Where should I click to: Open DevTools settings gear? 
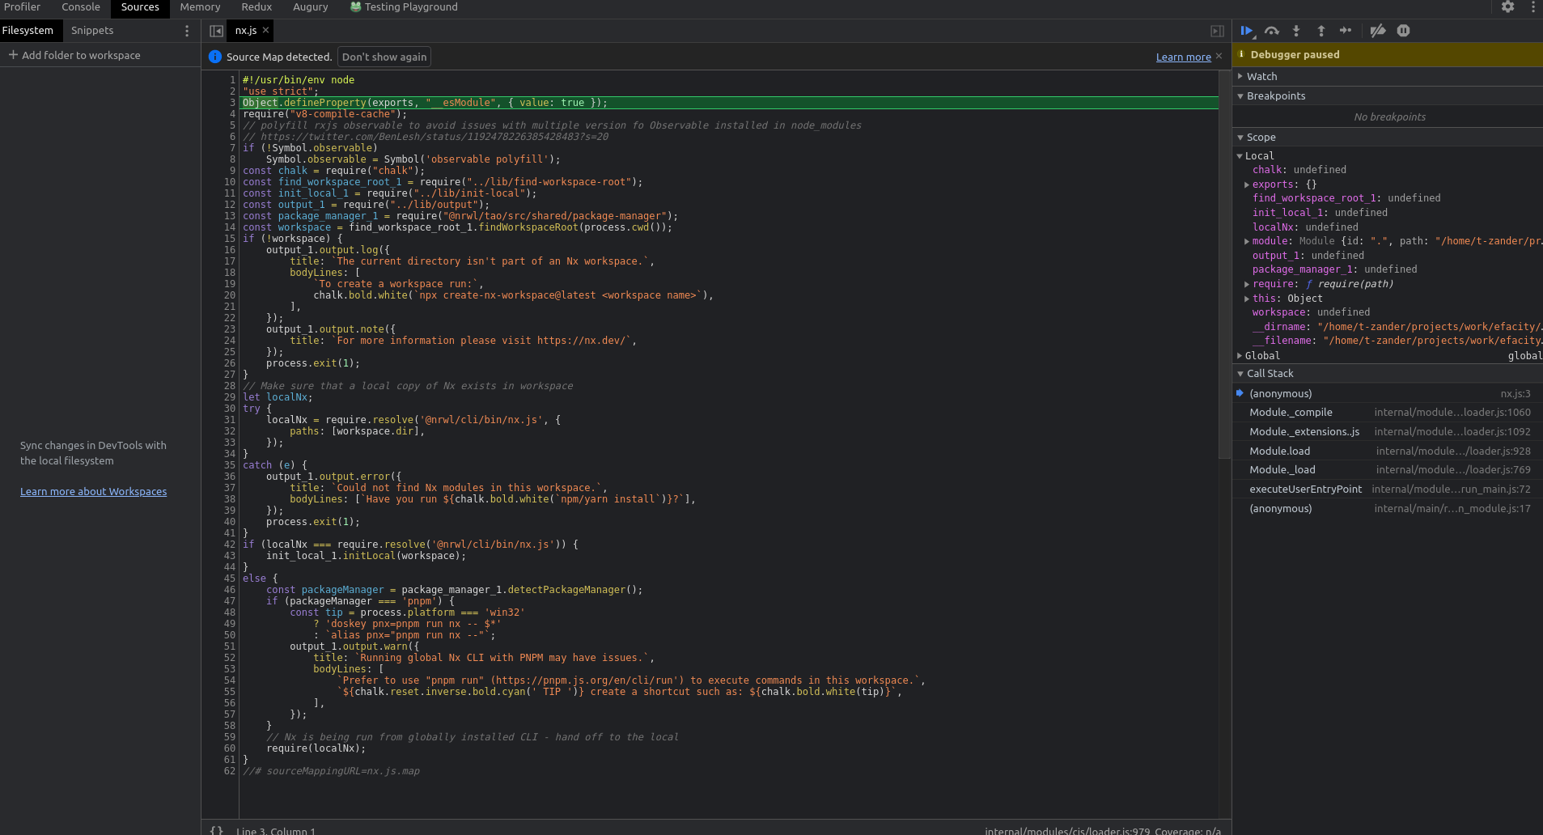1507,7
